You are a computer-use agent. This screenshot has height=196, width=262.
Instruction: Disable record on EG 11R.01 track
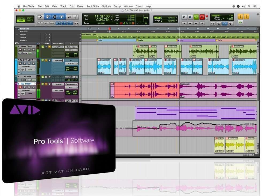20,87
